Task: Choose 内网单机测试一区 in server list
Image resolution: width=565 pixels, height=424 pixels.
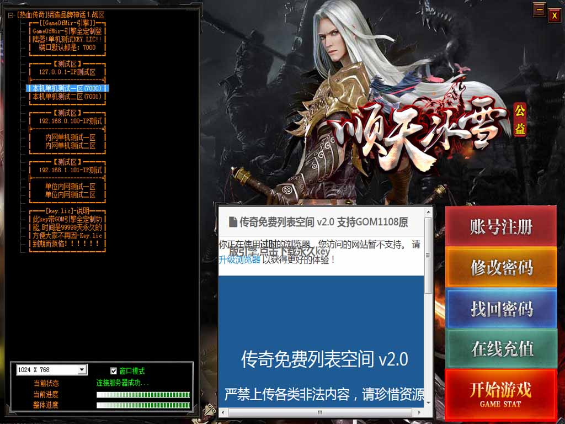Action: (70, 137)
